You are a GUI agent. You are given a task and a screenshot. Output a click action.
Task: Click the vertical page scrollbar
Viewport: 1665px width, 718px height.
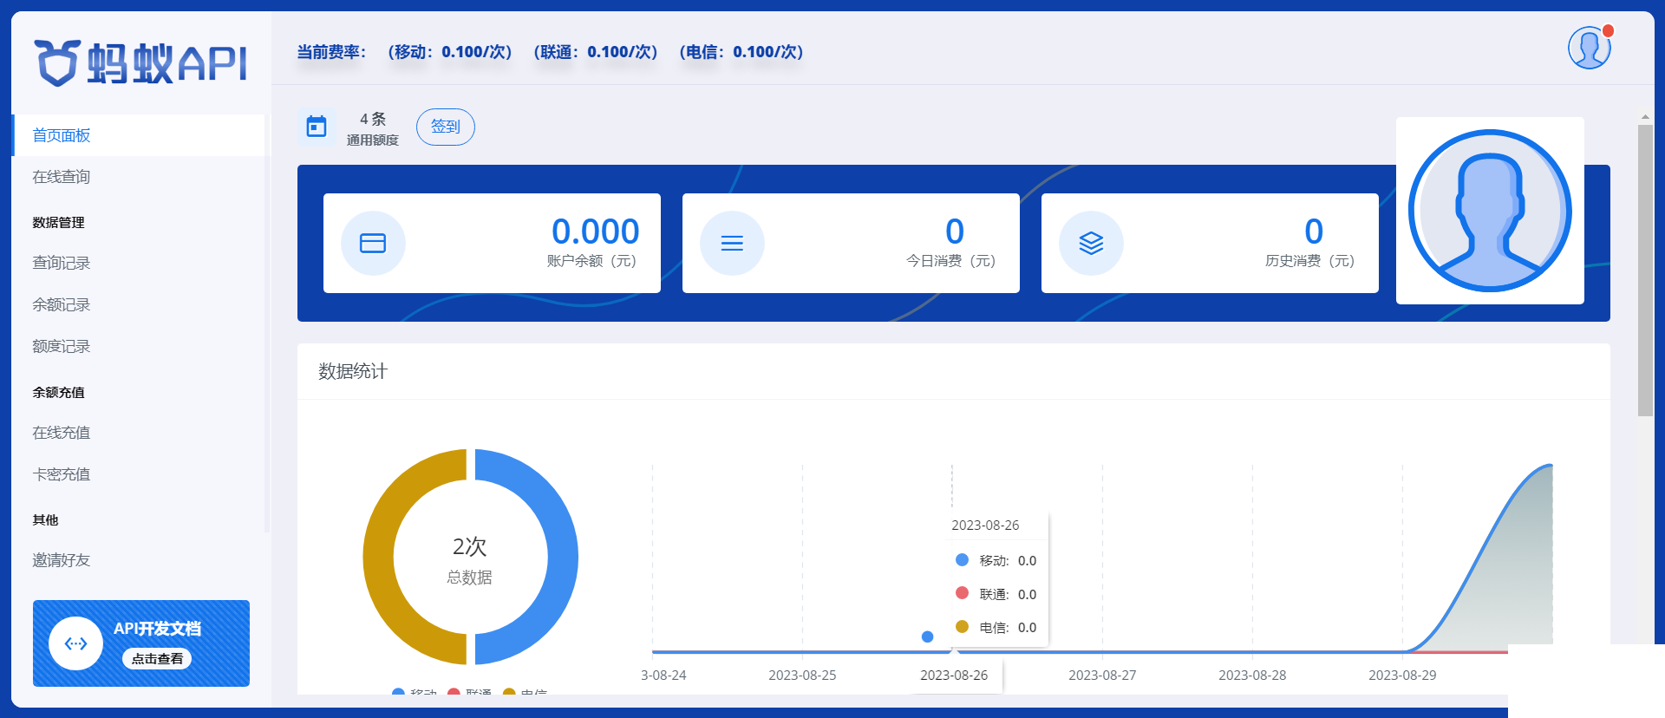point(1644,271)
